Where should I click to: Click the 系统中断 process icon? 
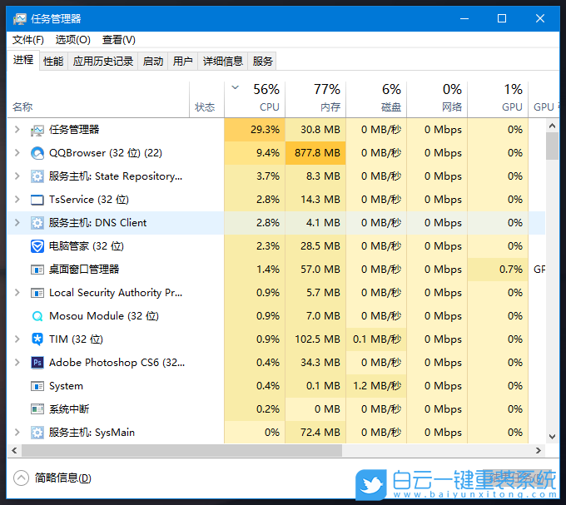pos(37,409)
